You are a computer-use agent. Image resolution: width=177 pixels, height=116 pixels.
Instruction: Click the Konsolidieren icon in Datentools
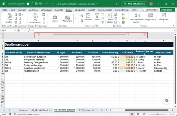(123, 14)
